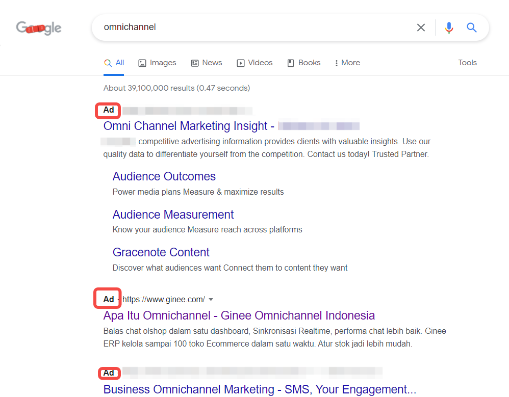Follow the Audience Outcomes sitelink
509x397 pixels.
(x=164, y=176)
